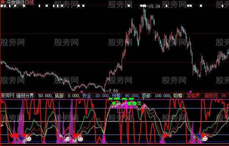
Task: Click the green 卖 signal text
Action: (x=139, y=103)
